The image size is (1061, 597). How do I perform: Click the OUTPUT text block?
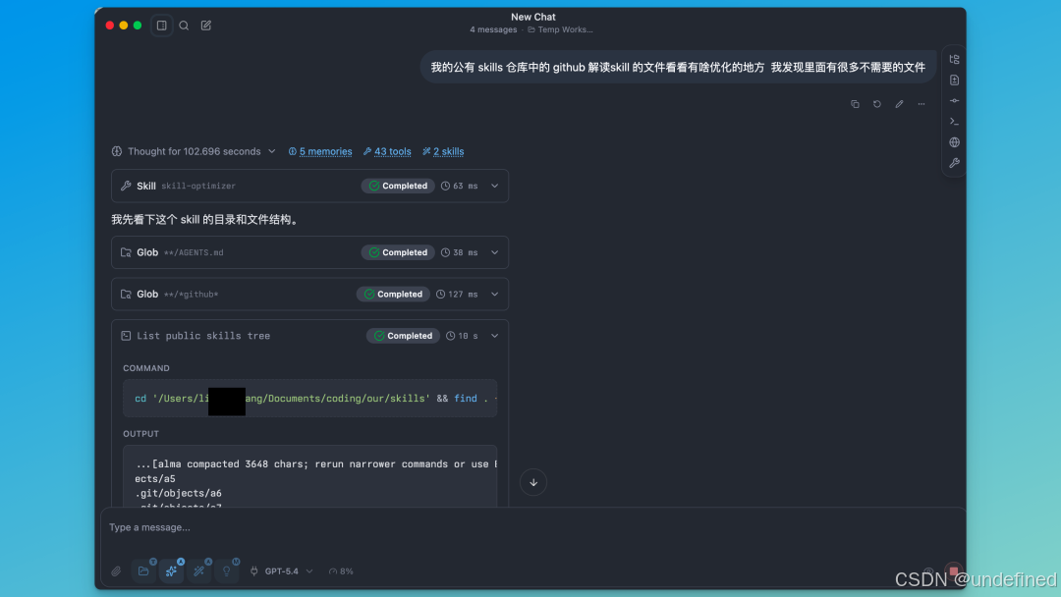tap(309, 476)
